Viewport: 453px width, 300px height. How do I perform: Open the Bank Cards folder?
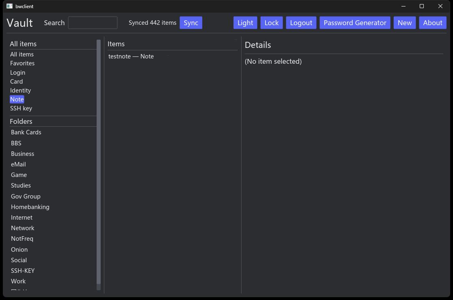click(x=26, y=132)
